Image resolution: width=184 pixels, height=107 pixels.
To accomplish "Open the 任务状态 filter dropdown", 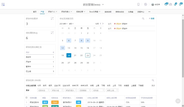I will pyautogui.click(x=44, y=90).
